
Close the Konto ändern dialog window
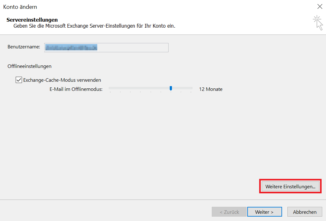tap(319, 7)
